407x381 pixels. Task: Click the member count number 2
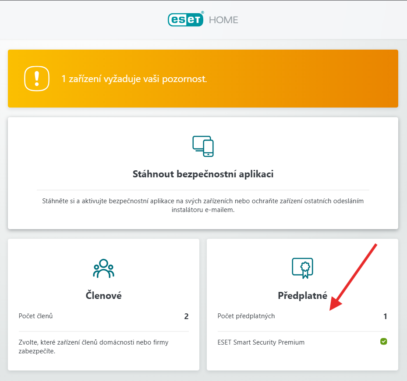pos(186,316)
